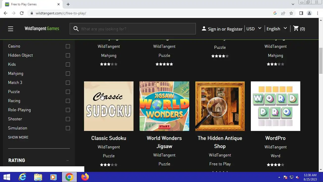This screenshot has height=182, width=323.
Task: Open media player taskbar icon
Action: 53,177
